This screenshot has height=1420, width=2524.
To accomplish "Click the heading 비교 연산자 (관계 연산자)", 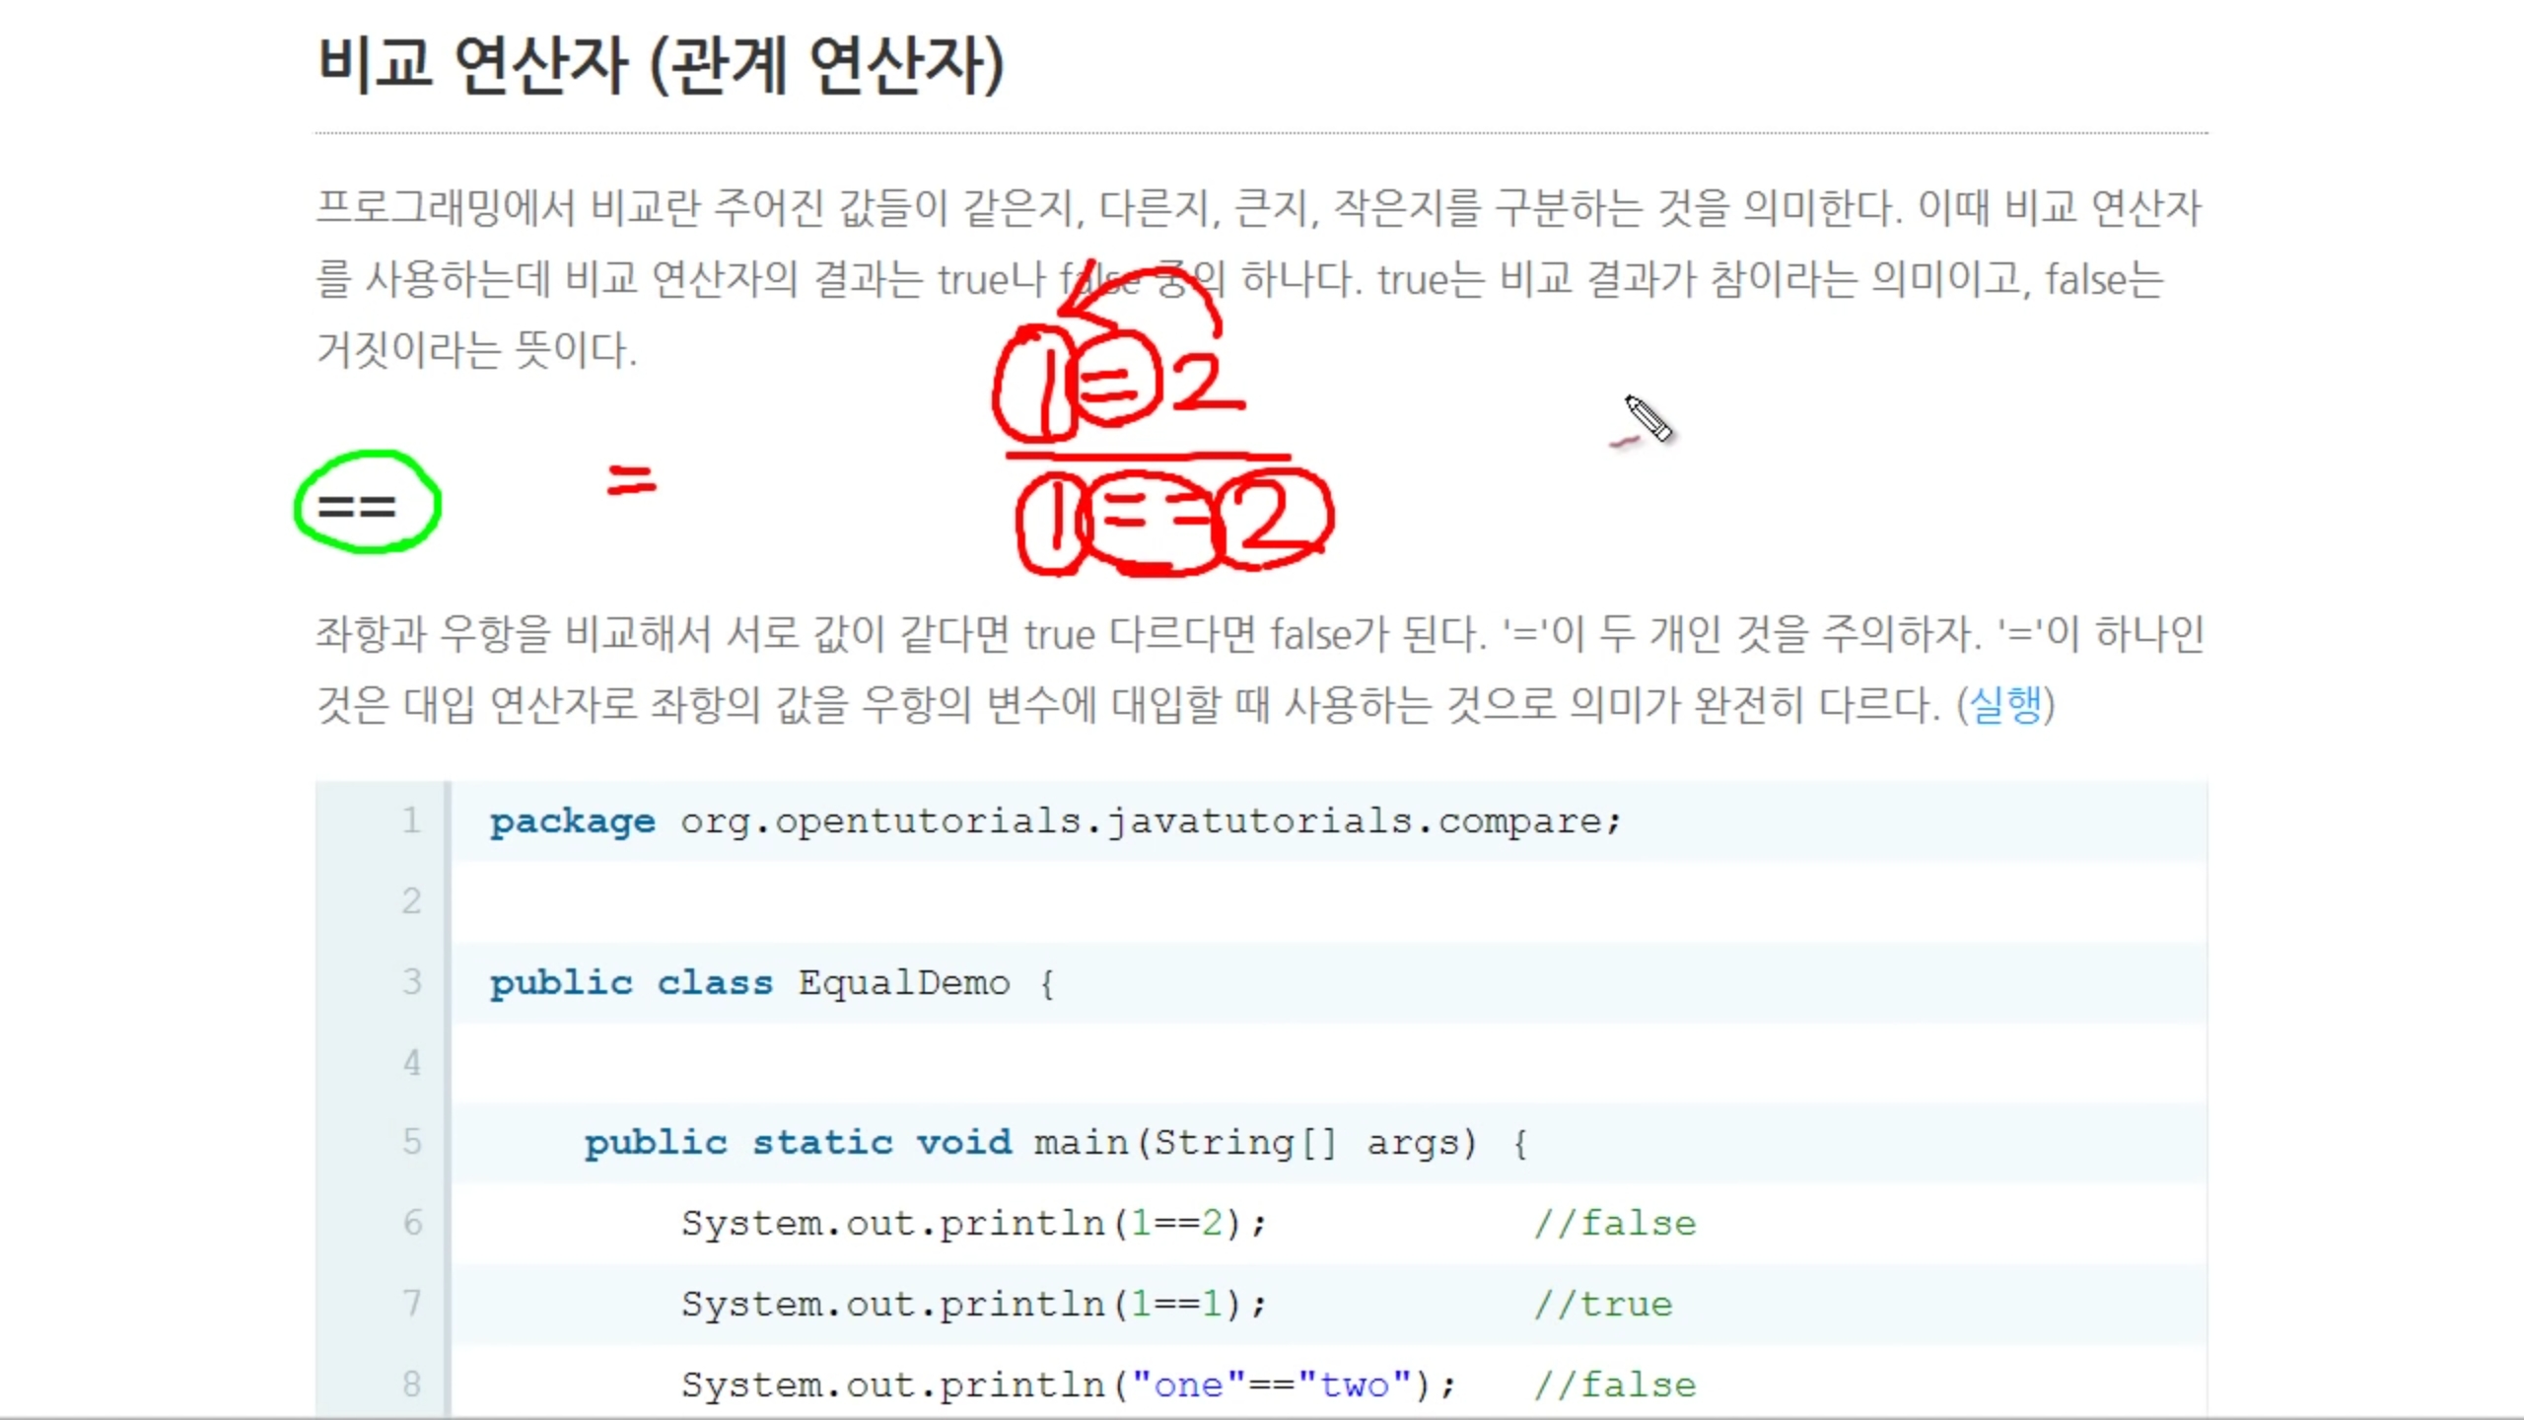I will pyautogui.click(x=661, y=65).
